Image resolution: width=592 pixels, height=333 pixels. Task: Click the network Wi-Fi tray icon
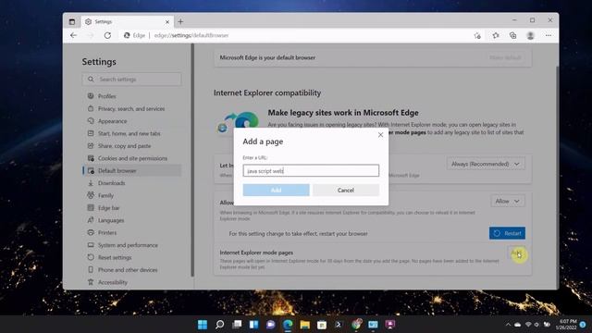528,325
